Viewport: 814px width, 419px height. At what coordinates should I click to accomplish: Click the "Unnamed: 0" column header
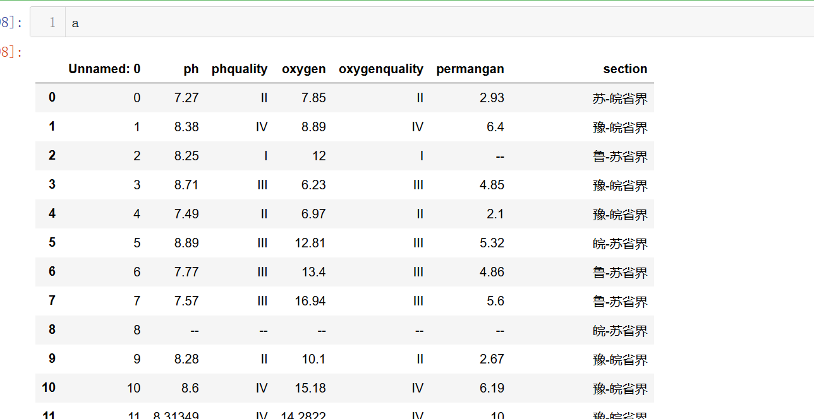[104, 69]
